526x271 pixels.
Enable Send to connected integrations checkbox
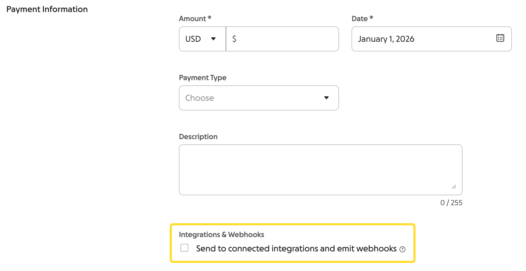coord(184,248)
